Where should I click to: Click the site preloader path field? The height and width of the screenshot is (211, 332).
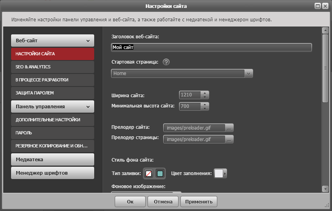[x=194, y=128]
